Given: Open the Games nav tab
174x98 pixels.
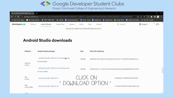Looking at the screenshot, I should click(99, 24).
